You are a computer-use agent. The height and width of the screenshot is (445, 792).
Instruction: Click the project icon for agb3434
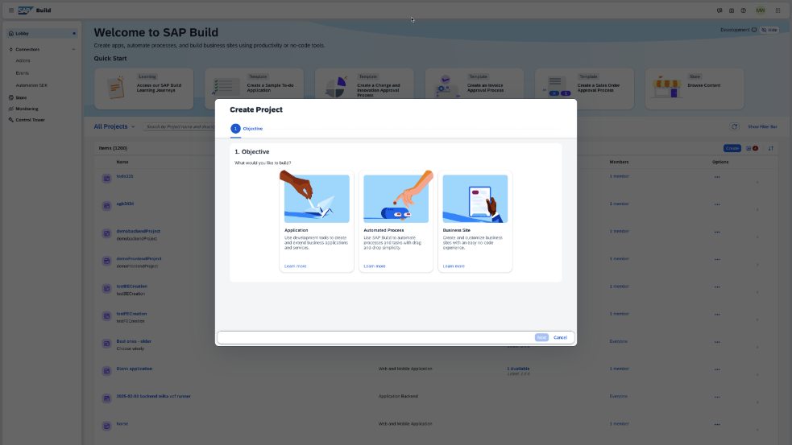point(106,206)
